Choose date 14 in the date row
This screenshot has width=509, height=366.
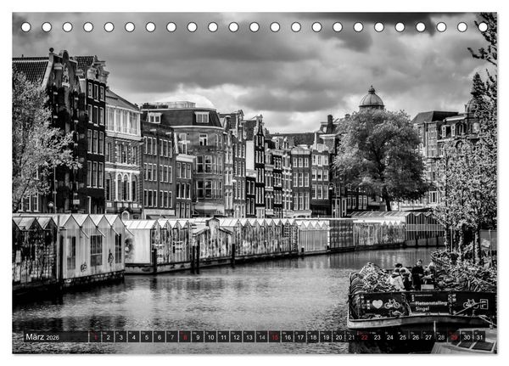(x=262, y=337)
